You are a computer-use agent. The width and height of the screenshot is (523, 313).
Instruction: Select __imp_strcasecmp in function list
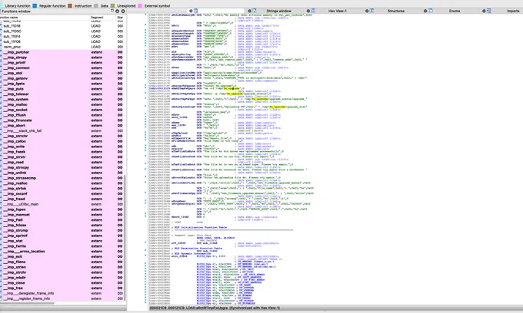click(x=62, y=178)
